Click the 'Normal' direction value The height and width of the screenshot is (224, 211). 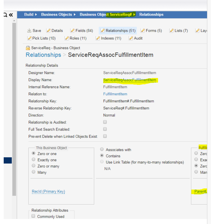[x=109, y=115]
